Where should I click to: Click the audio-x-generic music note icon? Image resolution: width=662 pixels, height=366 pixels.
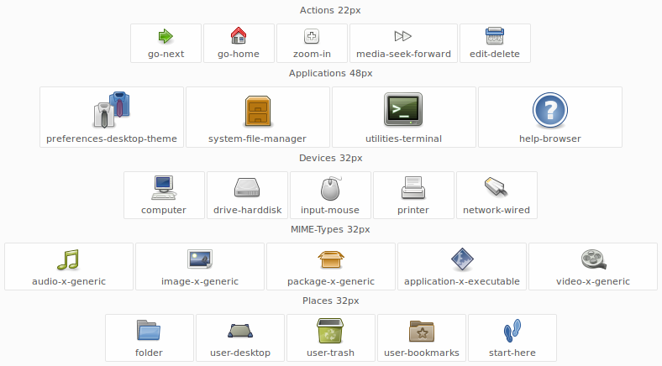point(68,259)
